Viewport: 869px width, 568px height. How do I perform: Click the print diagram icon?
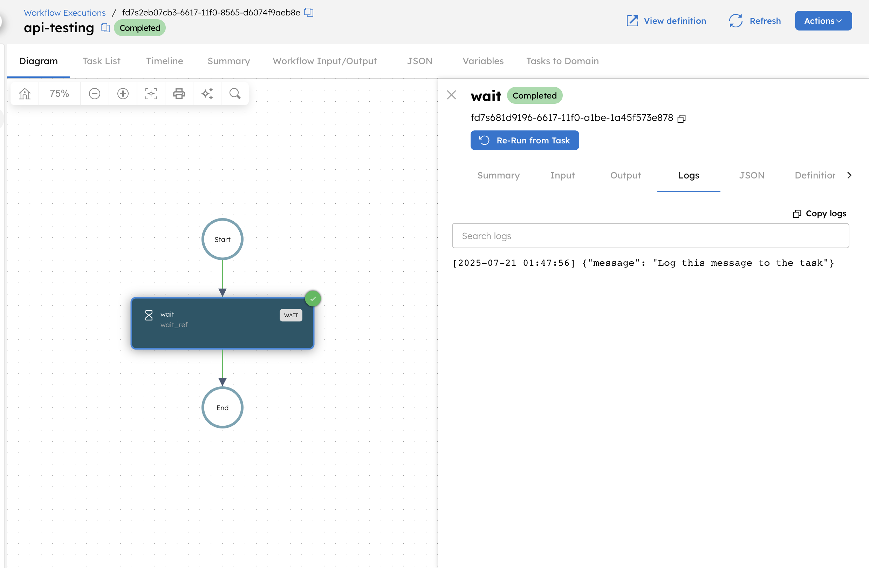[179, 94]
